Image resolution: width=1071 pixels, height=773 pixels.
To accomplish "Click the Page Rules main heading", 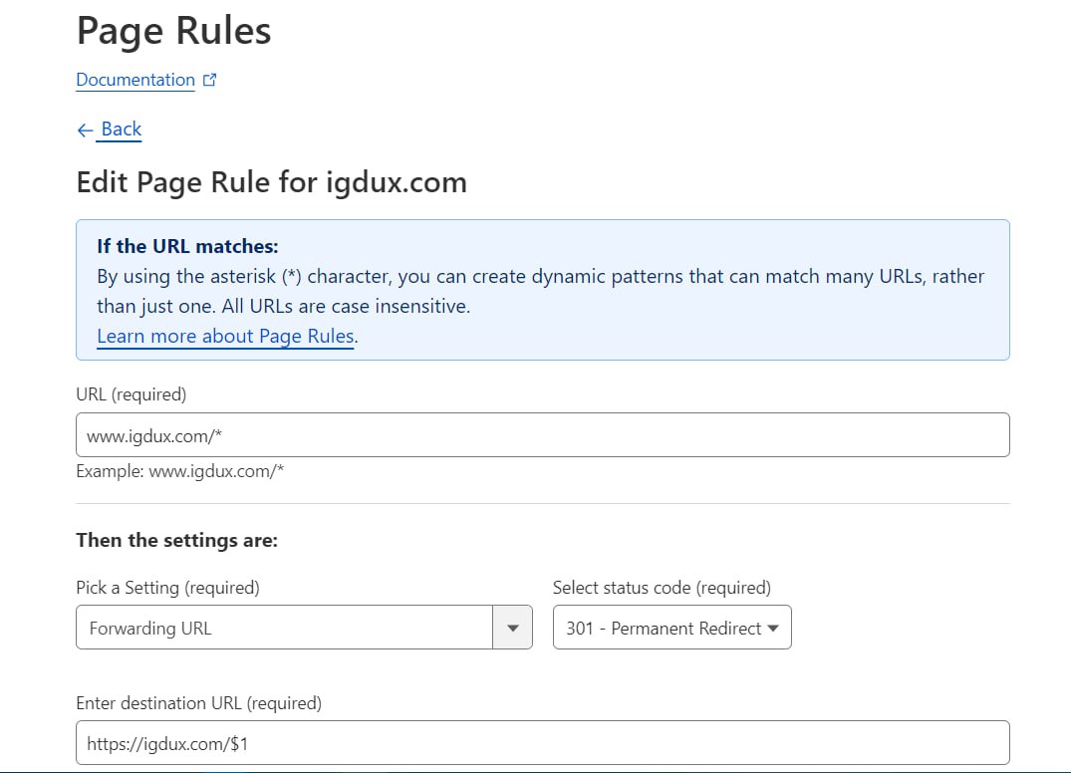I will click(173, 31).
